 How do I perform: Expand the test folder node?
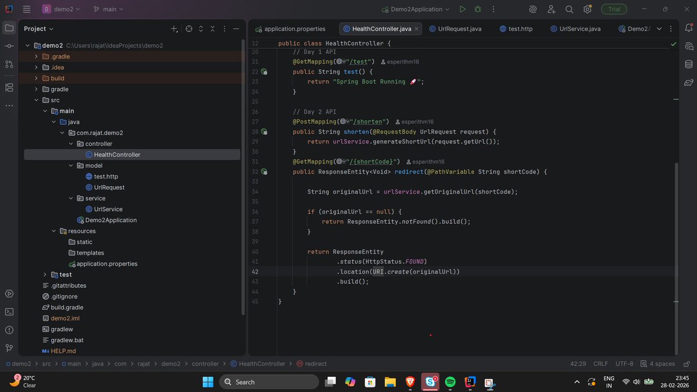45,275
